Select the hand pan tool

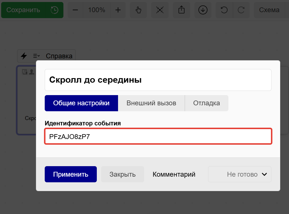pyautogui.click(x=138, y=10)
